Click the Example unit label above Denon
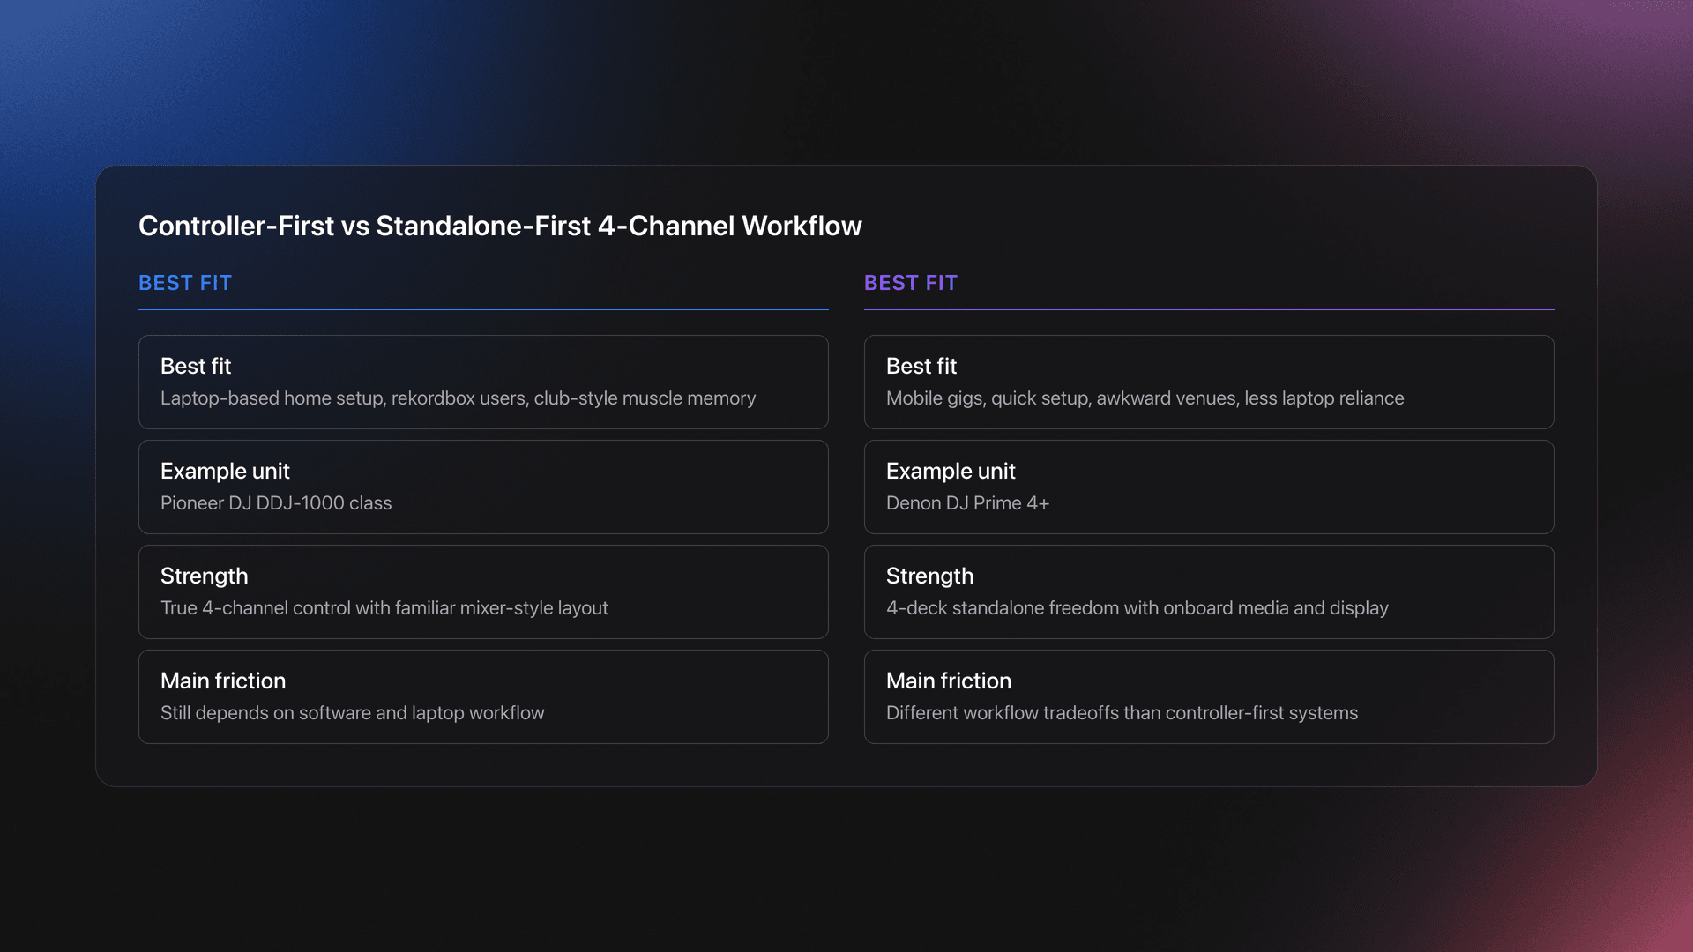This screenshot has height=952, width=1693. tap(951, 472)
